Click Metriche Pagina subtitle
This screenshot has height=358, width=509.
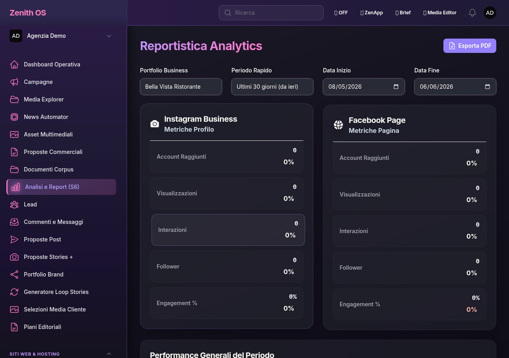coord(374,130)
